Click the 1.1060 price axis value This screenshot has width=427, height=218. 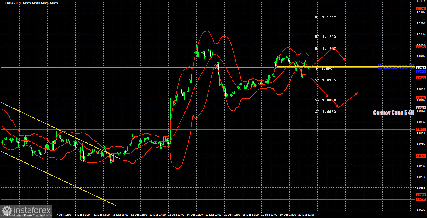coord(421,23)
